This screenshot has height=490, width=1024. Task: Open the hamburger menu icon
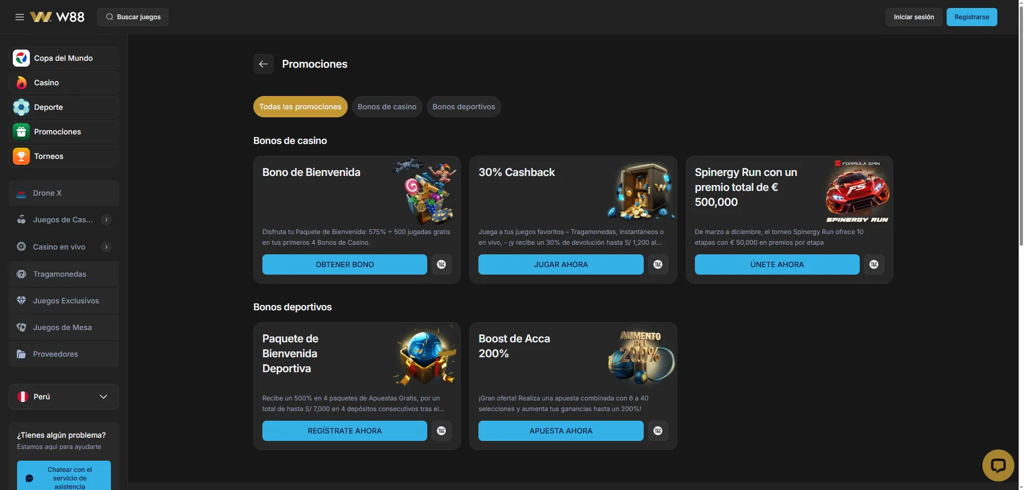click(x=20, y=17)
